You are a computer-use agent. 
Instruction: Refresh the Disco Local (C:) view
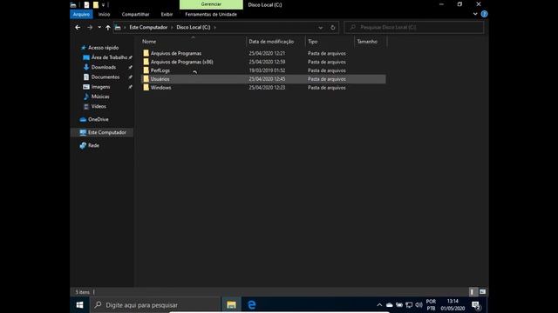point(333,27)
